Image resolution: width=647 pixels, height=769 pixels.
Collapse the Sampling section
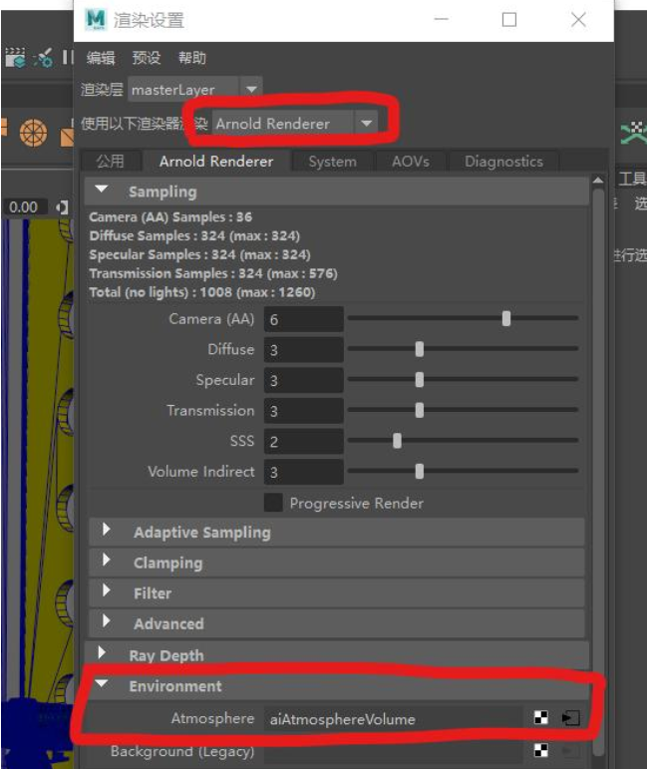(x=103, y=192)
